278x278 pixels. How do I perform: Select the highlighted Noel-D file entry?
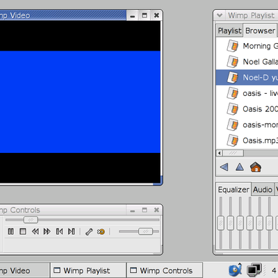(247, 77)
